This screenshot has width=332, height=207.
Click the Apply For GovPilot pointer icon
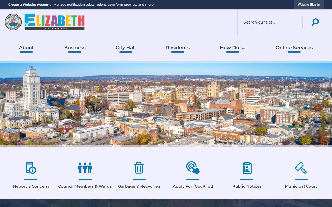(193, 168)
